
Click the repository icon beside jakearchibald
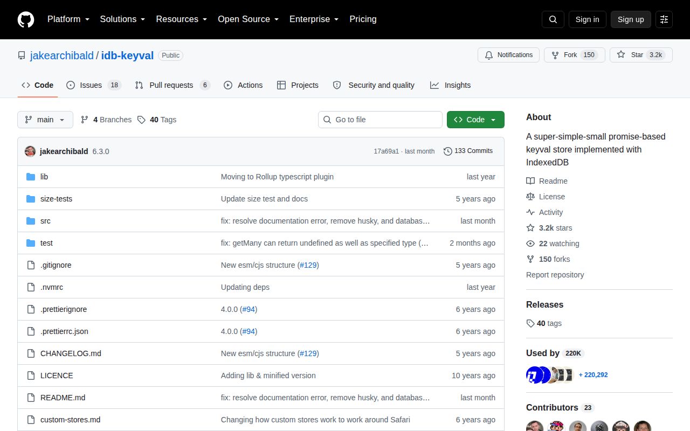pos(22,55)
